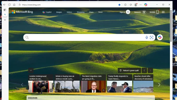Open Beaches closed after discovery news card
This screenshot has height=100, width=177.
point(143,83)
